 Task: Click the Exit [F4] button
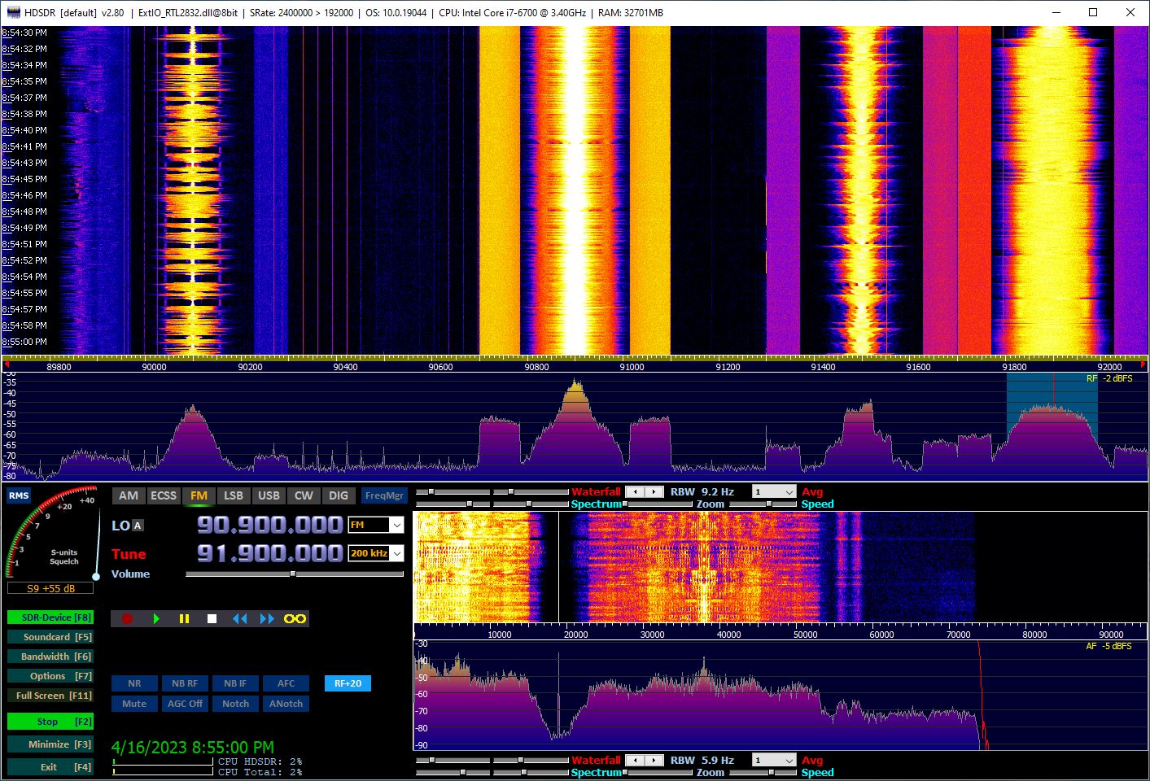[x=50, y=767]
